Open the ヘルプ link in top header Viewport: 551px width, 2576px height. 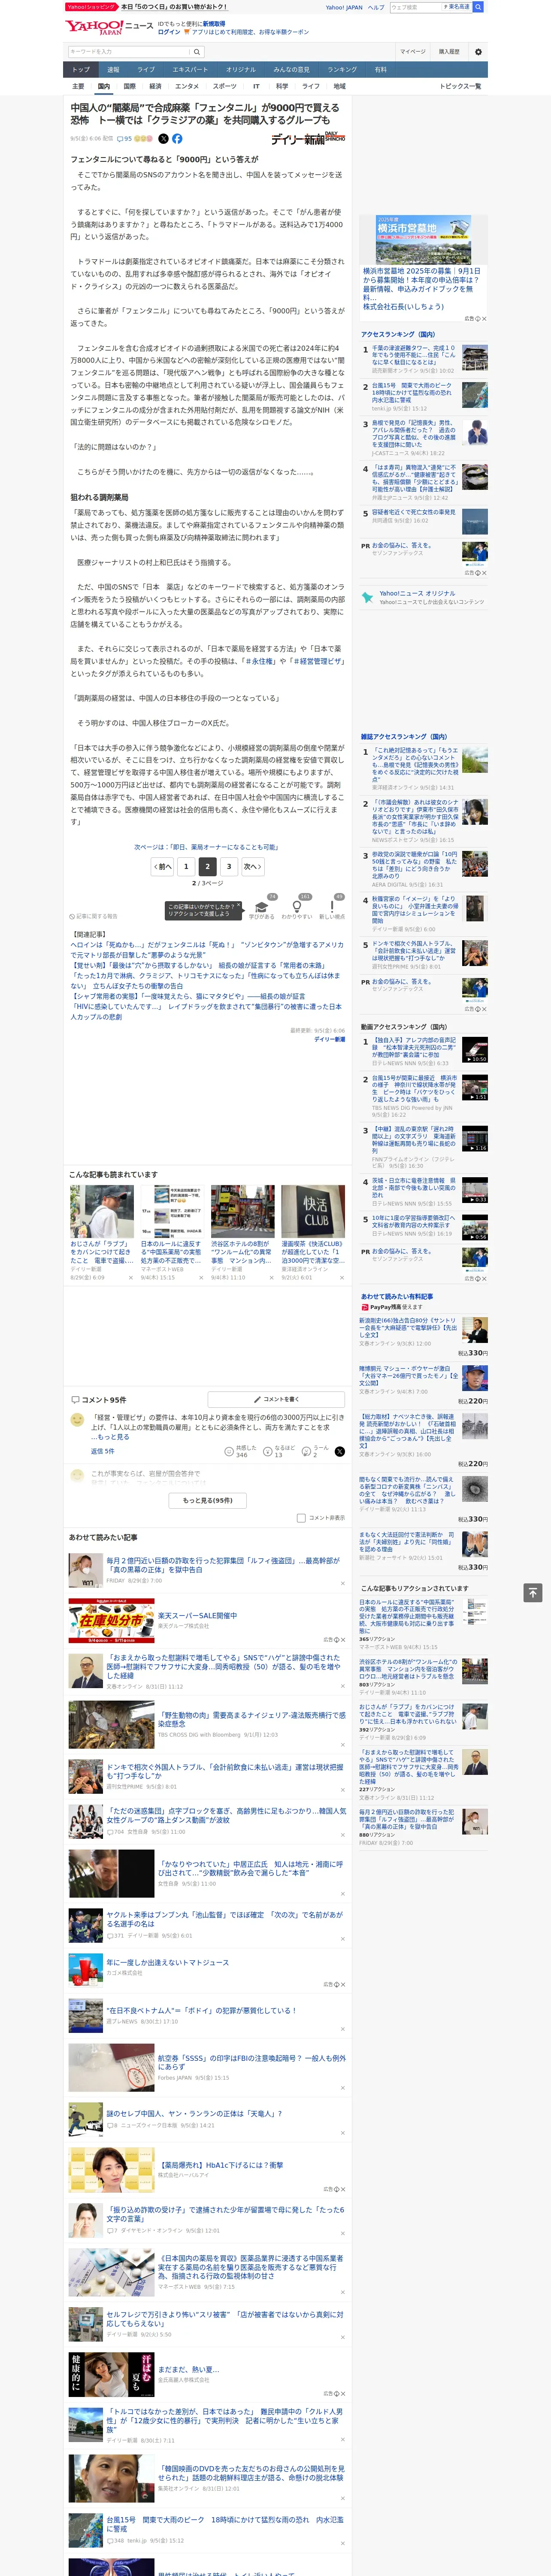[376, 7]
